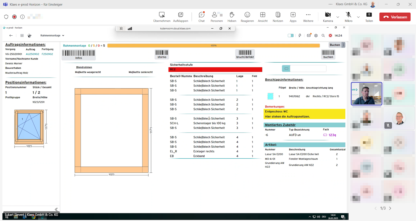Click the storno barcode
The height and width of the screenshot is (221, 416).
tap(162, 54)
